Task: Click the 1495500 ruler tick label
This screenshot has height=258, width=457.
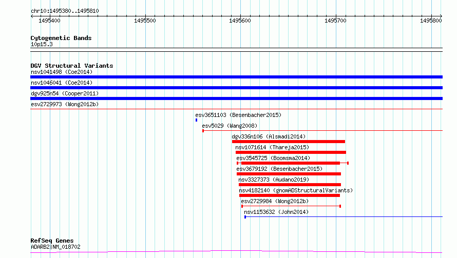Action: [145, 21]
